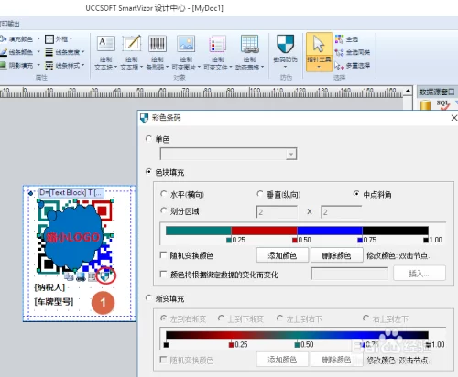Click 添加颜色 in block fill section
This screenshot has width=458, height=377.
[x=282, y=255]
